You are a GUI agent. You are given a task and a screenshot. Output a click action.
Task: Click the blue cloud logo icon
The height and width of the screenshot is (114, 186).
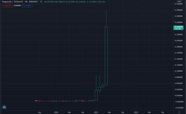(x=4, y=107)
